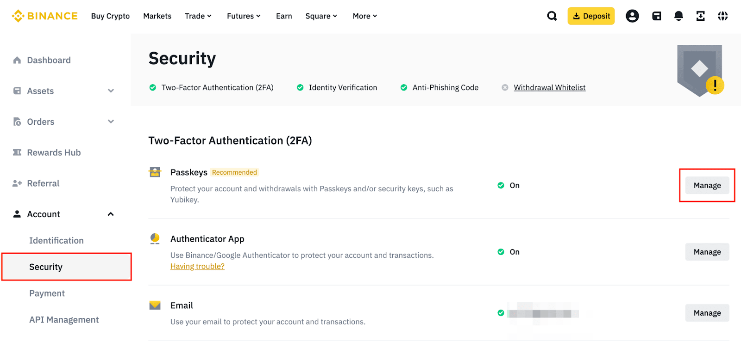
Task: Collapse the Account sidebar section
Action: click(x=111, y=214)
